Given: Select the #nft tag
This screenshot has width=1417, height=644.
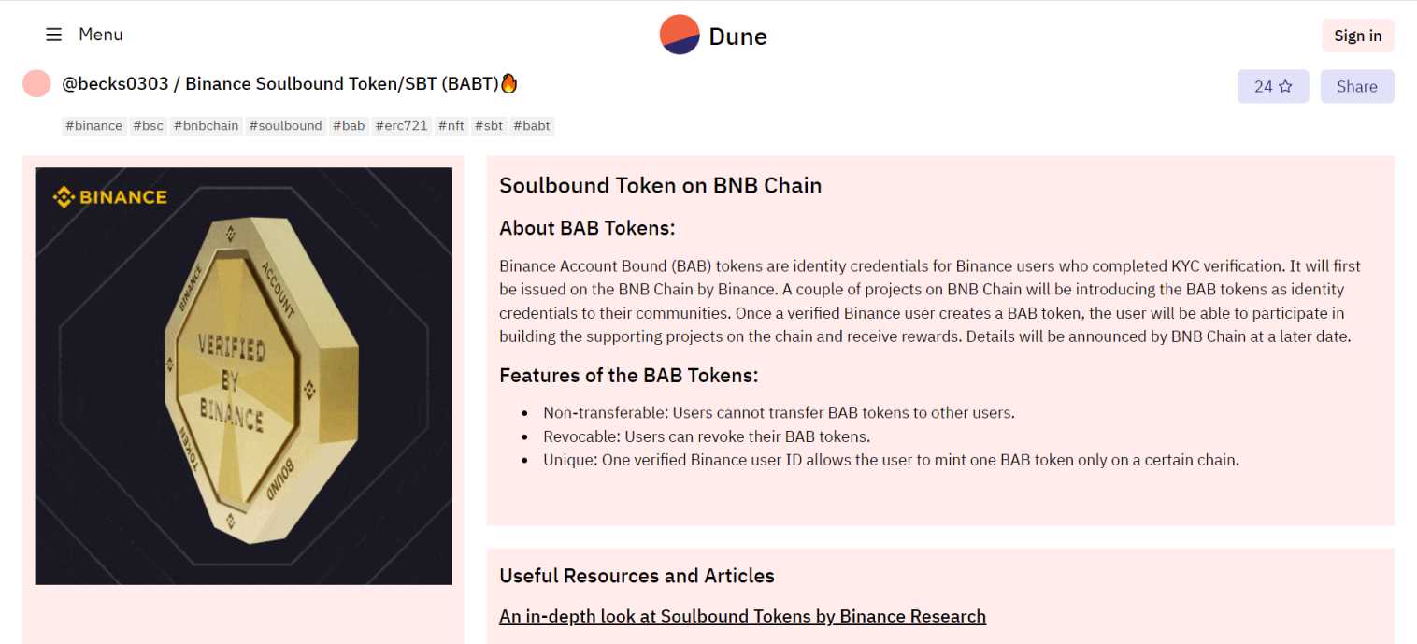Looking at the screenshot, I should (x=451, y=125).
